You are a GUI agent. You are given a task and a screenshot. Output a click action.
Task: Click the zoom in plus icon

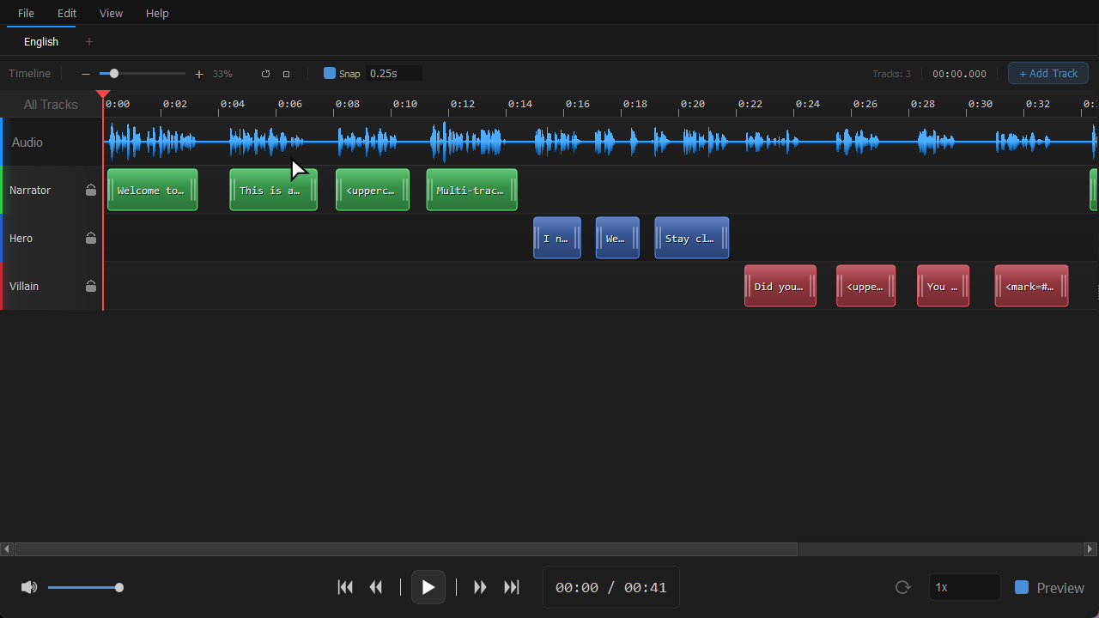(199, 74)
